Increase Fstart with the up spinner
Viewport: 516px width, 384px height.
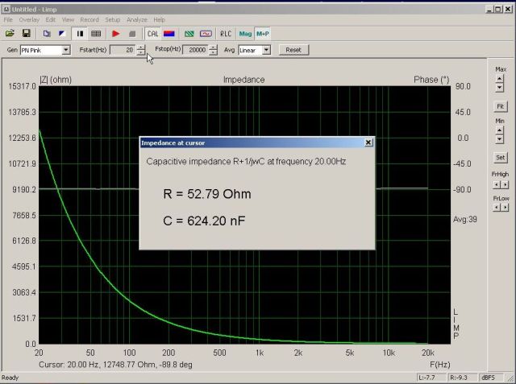pos(141,47)
